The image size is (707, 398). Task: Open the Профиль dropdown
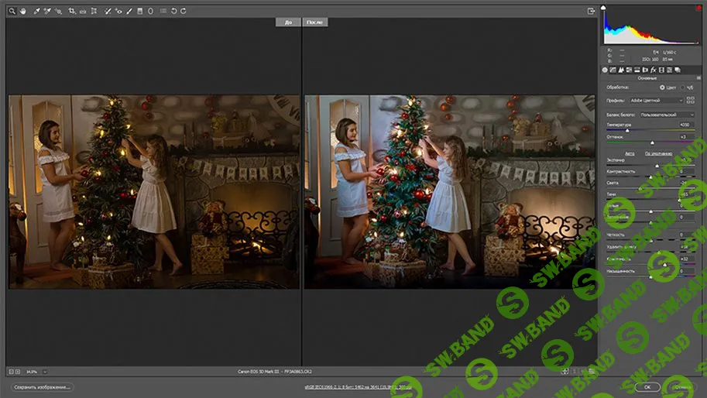[656, 101]
